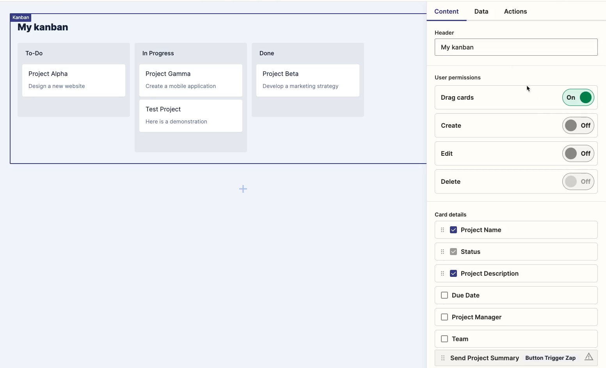This screenshot has height=368, width=606.
Task: Turn off the Drag cards toggle
Action: [x=578, y=97]
